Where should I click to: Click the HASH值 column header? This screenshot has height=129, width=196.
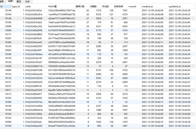click(62, 7)
